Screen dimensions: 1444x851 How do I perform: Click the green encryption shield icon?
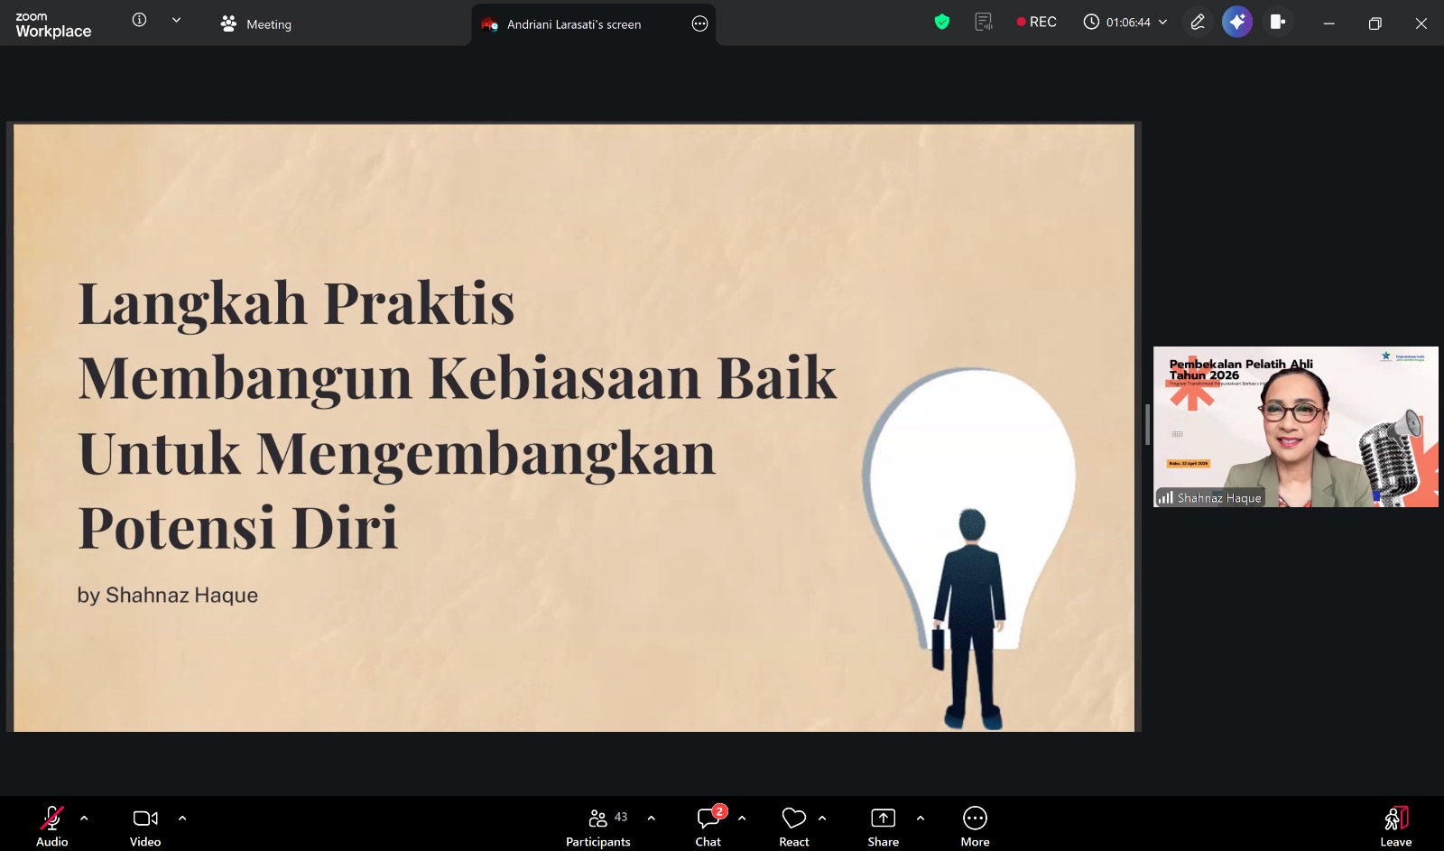(941, 22)
